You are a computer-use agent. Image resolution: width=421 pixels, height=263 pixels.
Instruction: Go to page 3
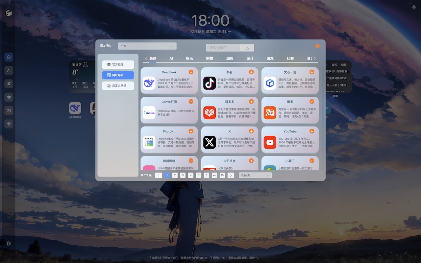click(183, 175)
